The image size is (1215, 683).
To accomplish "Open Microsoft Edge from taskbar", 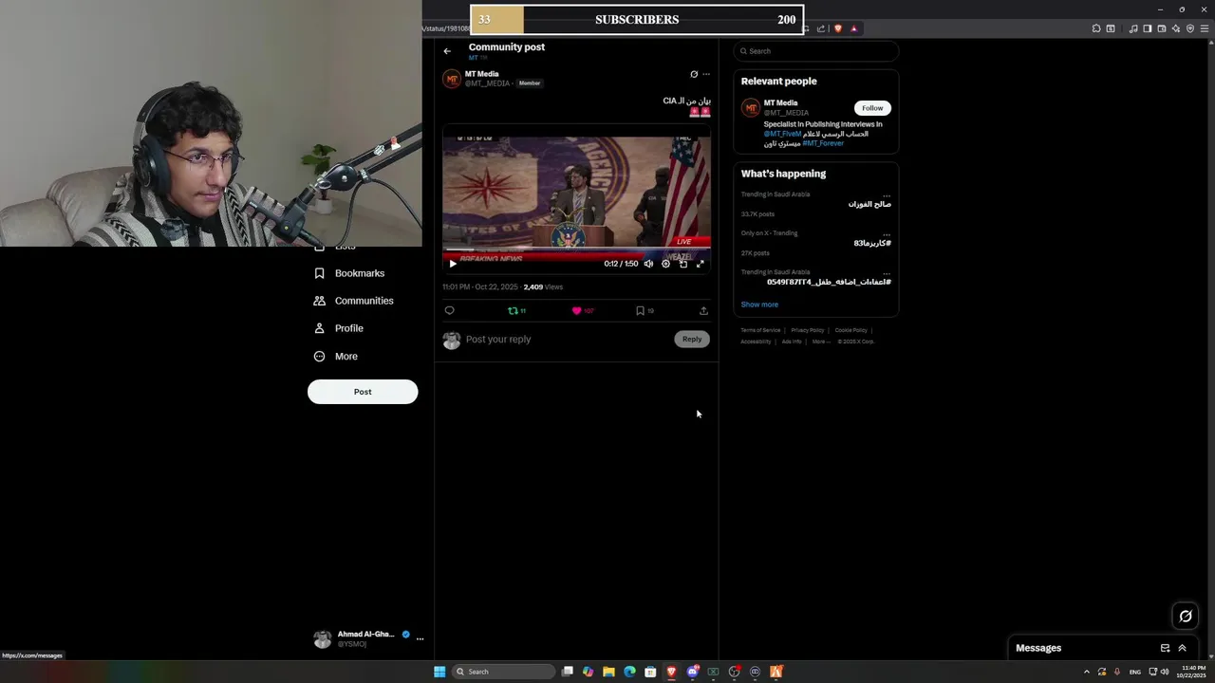I will point(629,672).
